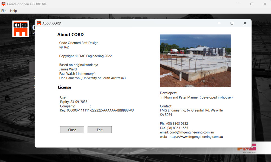Open the Help menu
This screenshot has height=162, width=271.
[x=14, y=11]
